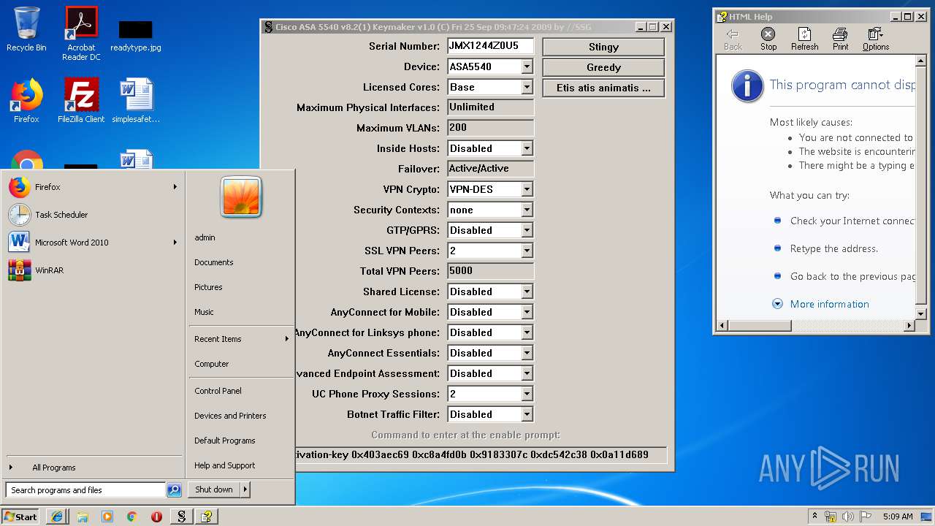The width and height of the screenshot is (935, 526).
Task: Click the Back arrow in HTML Help
Action: pos(733,39)
